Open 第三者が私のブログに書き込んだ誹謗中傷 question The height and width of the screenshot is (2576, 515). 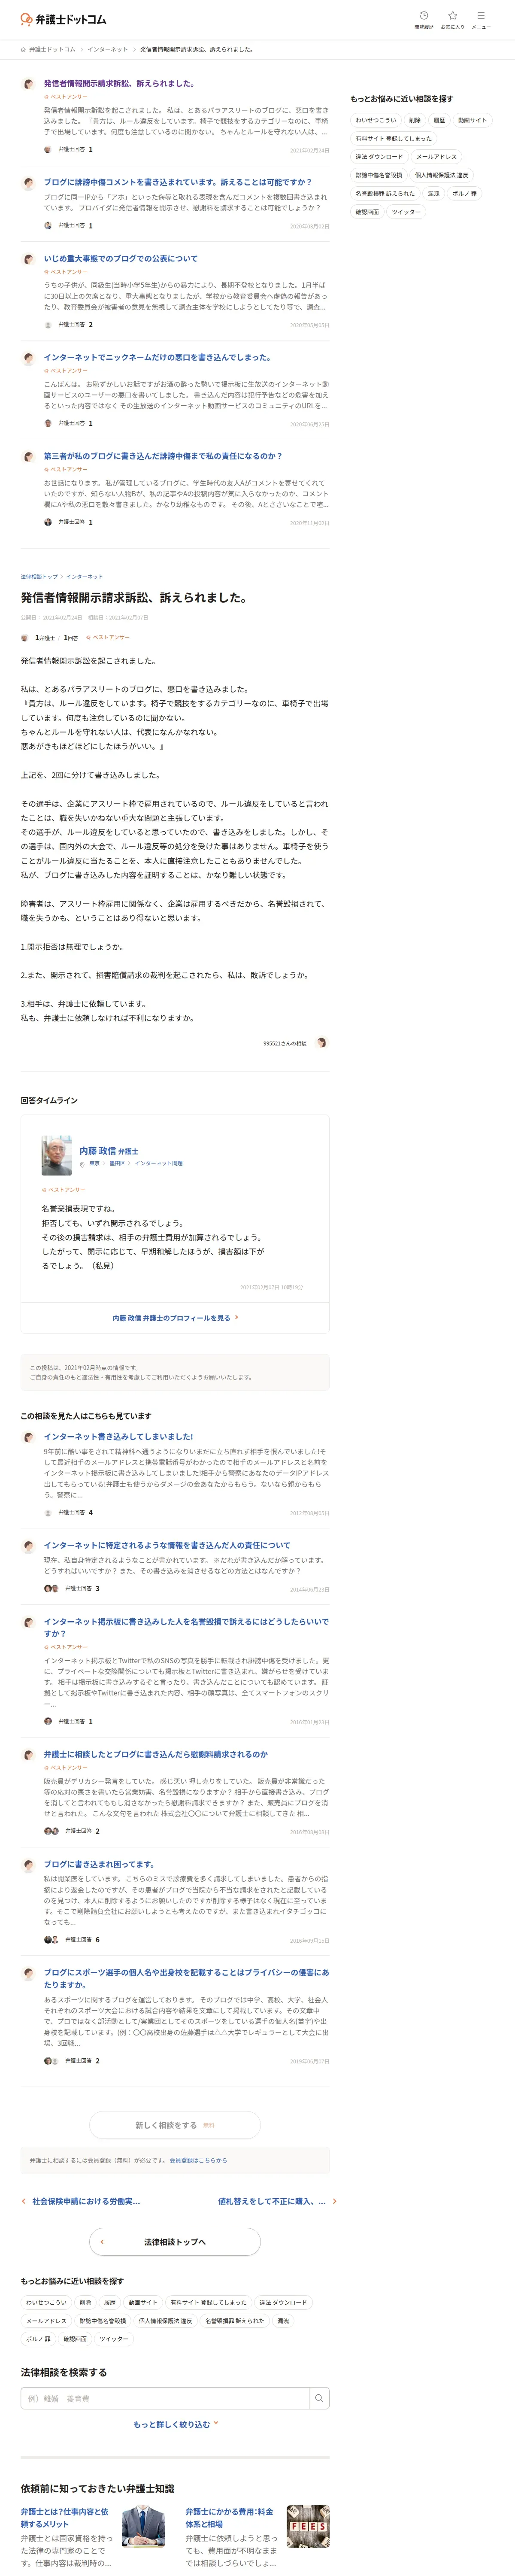coord(163,456)
